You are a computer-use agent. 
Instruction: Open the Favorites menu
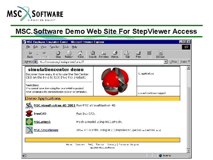click(54, 47)
